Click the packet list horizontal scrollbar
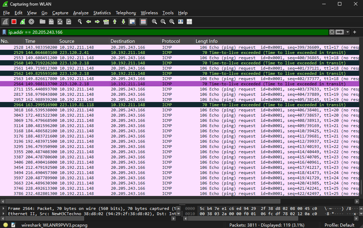This screenshot has width=363, height=228. pos(143,202)
